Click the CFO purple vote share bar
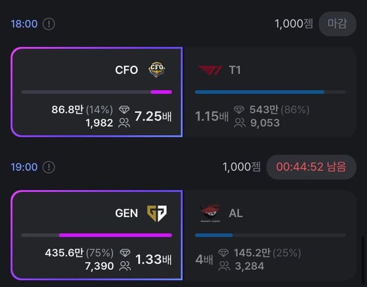The image size is (367, 287). tap(161, 91)
